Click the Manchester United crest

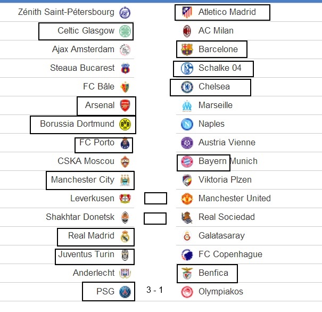(x=187, y=199)
